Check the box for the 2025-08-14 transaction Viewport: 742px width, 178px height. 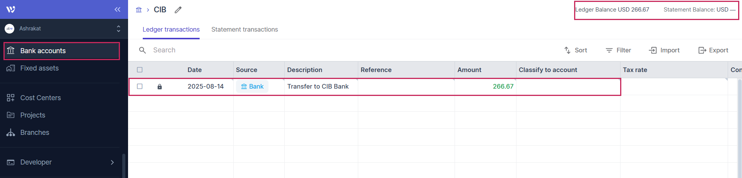click(x=140, y=86)
